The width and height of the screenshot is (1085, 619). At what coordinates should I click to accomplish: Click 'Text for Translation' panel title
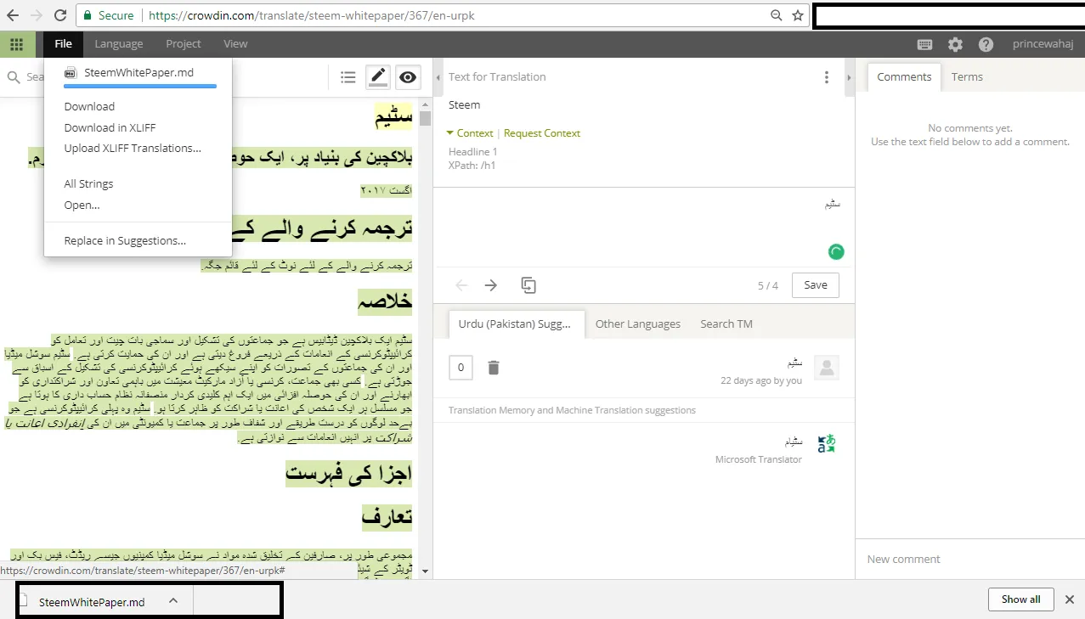pos(497,77)
